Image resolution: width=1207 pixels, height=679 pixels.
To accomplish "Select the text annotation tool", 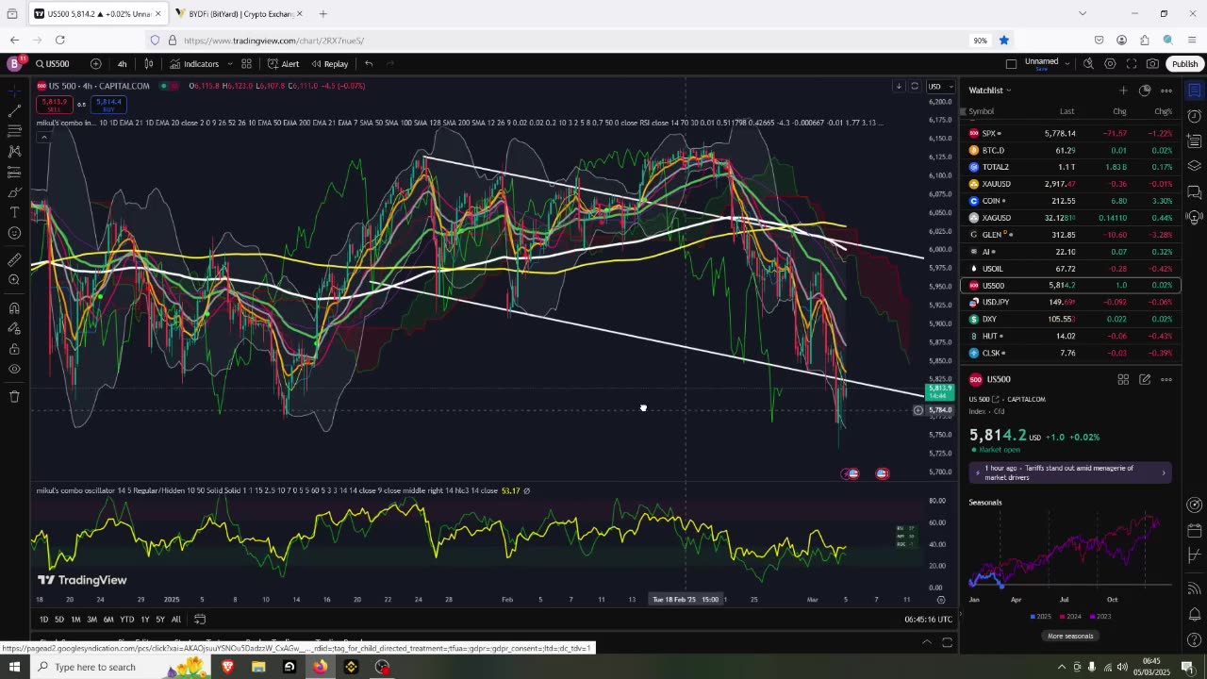I will click(x=14, y=212).
